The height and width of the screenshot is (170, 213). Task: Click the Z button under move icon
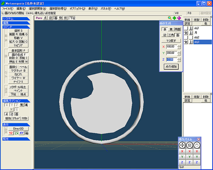point(182,162)
